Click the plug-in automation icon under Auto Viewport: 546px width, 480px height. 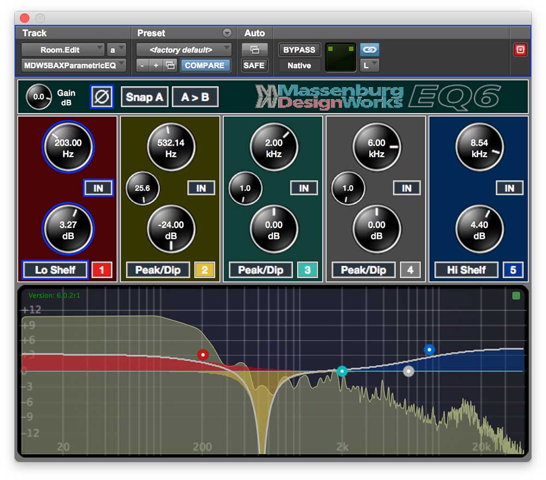pyautogui.click(x=254, y=49)
